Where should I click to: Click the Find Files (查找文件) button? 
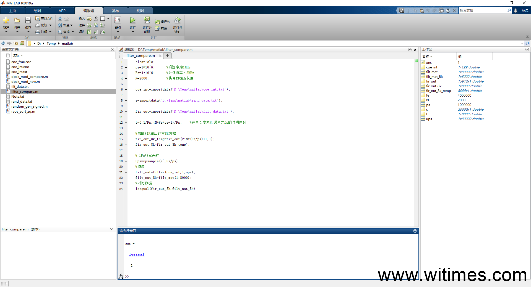coord(44,18)
